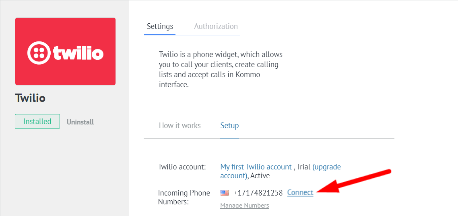Click the Incoming Phone Numbers label

(x=184, y=197)
